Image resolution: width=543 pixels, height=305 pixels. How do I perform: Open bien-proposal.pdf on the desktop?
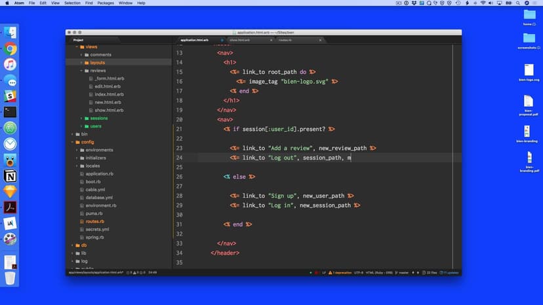pos(529,104)
